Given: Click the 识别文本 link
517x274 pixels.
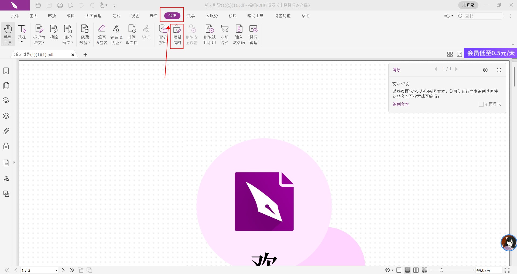Looking at the screenshot, I should click(x=400, y=104).
